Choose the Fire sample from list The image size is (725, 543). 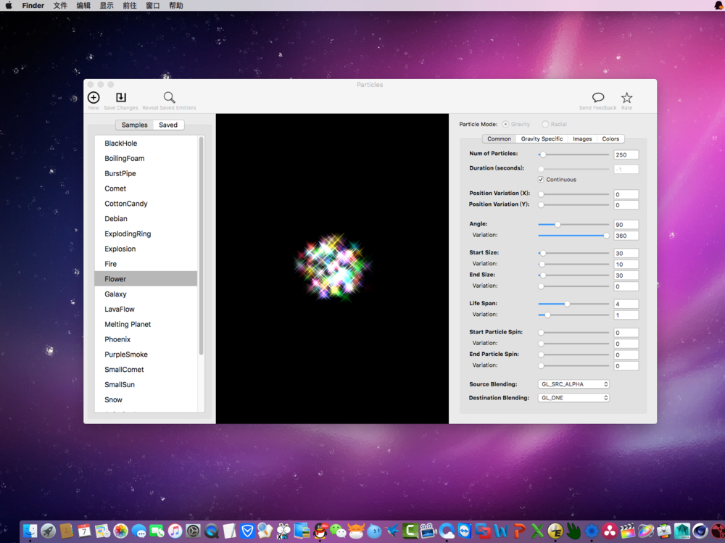[110, 264]
